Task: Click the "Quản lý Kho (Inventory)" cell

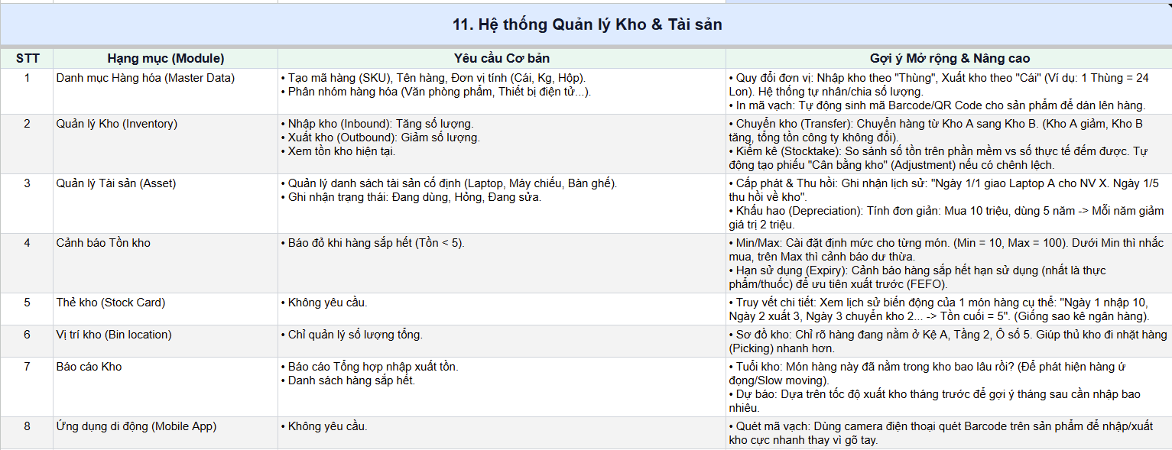Action: coord(165,144)
